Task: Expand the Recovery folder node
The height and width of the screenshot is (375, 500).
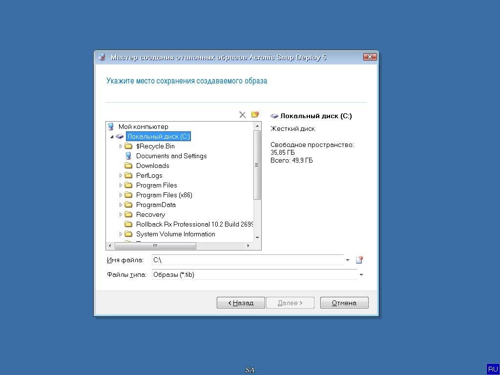Action: click(121, 215)
